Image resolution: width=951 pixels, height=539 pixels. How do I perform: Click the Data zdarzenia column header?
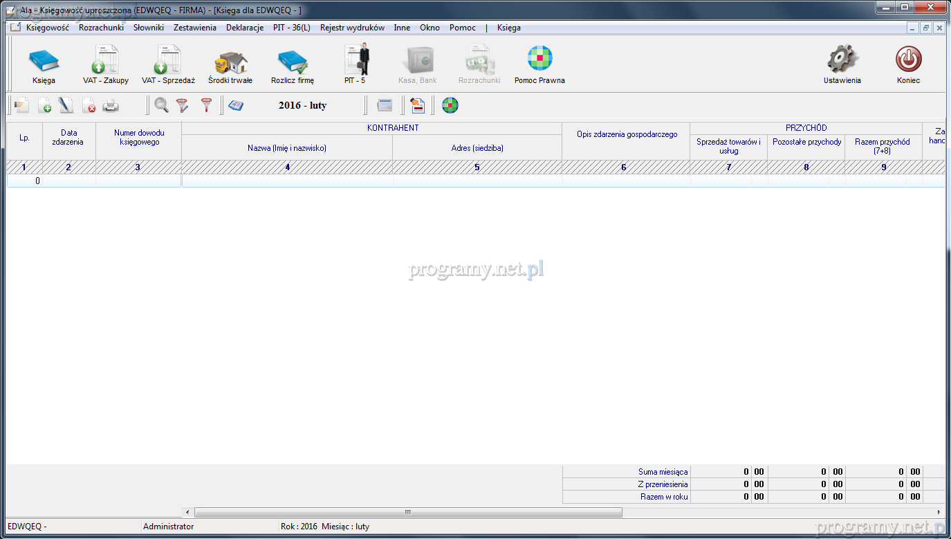click(68, 138)
